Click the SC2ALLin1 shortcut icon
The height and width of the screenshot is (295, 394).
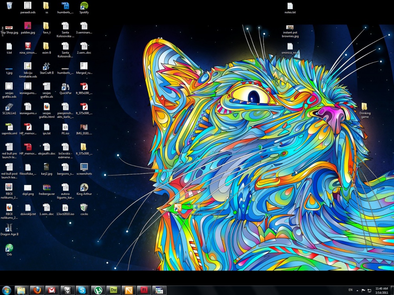(9, 107)
